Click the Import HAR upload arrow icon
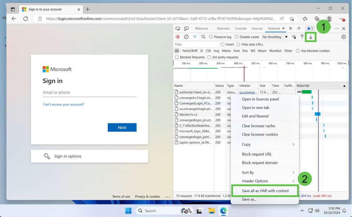The width and height of the screenshot is (352, 217). 302,37
